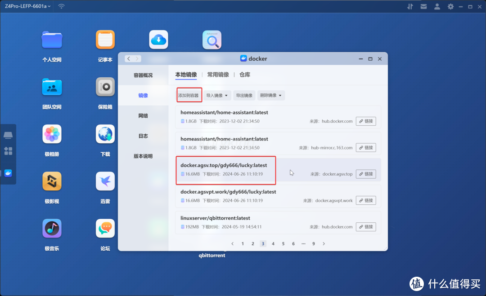The width and height of the screenshot is (486, 296).
Task: Open the Z4Pro-LEFP-6601a device dropdown
Action: 27,6
